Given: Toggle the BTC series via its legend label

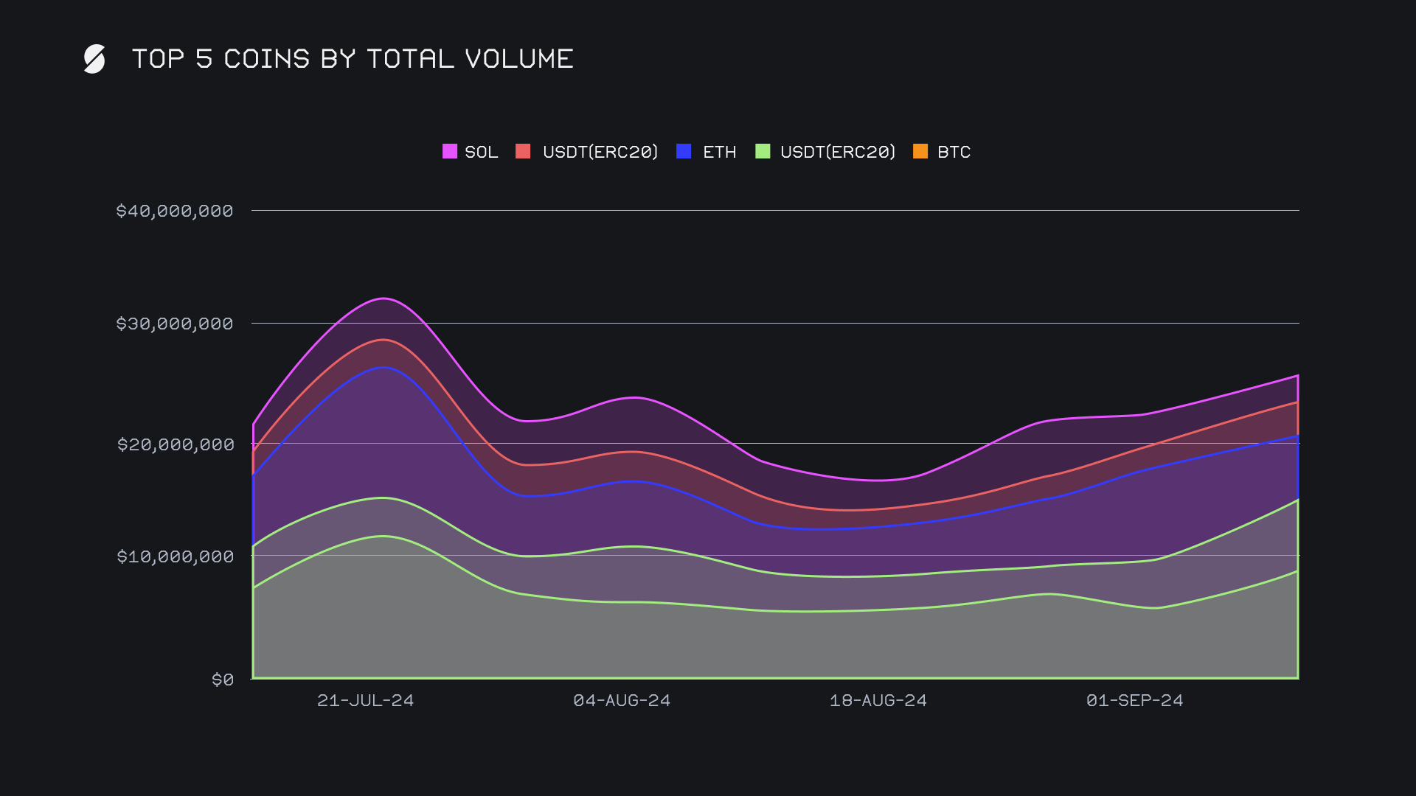Looking at the screenshot, I should click(954, 152).
